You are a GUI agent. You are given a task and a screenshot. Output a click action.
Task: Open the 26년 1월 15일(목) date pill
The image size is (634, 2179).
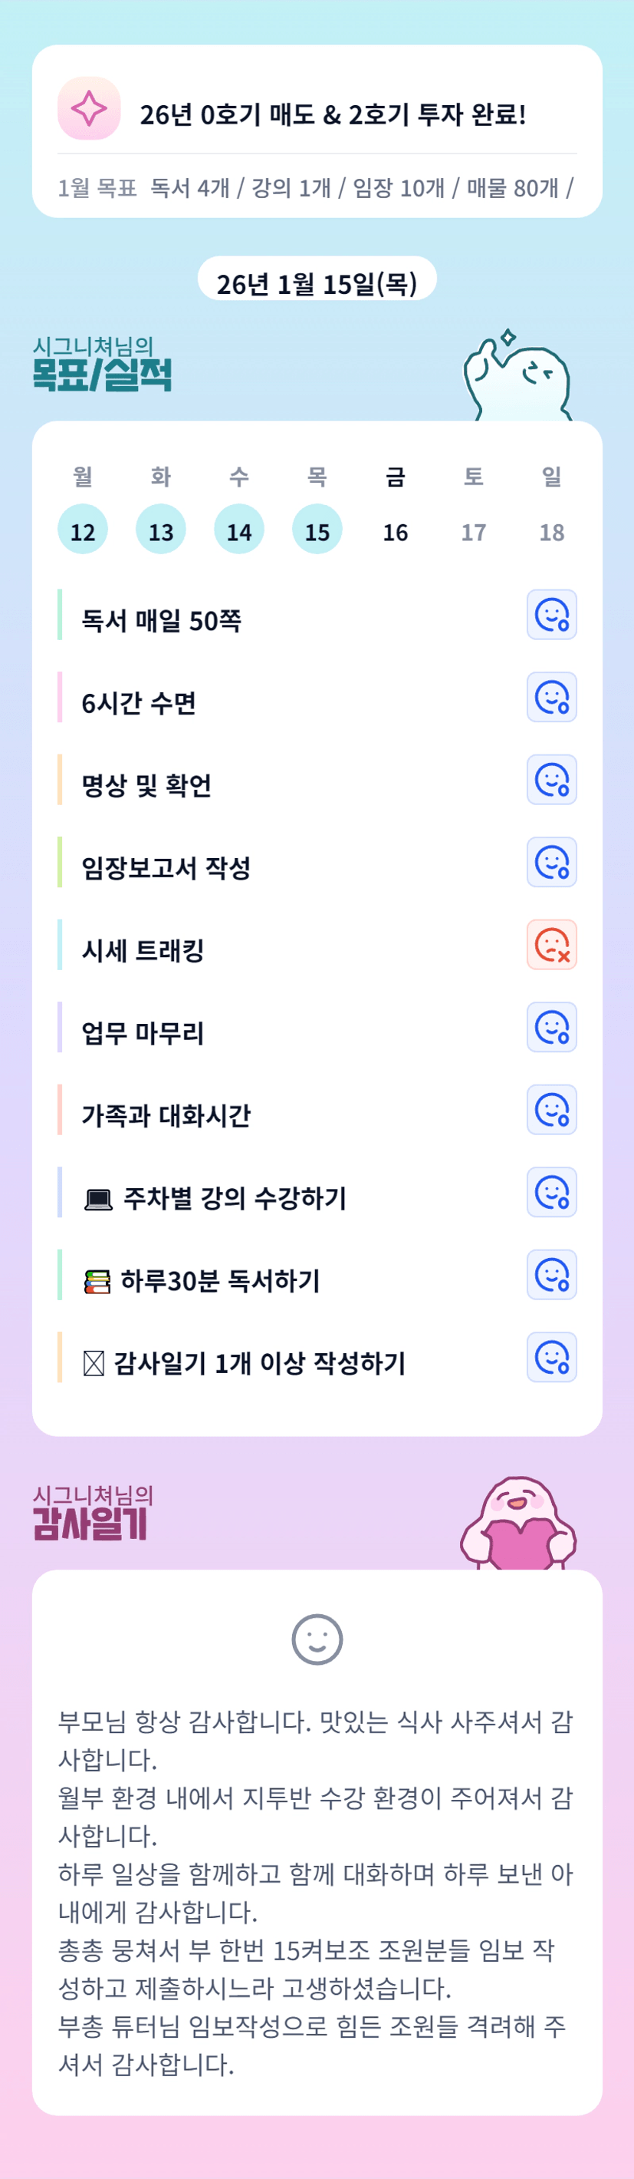[x=317, y=283]
